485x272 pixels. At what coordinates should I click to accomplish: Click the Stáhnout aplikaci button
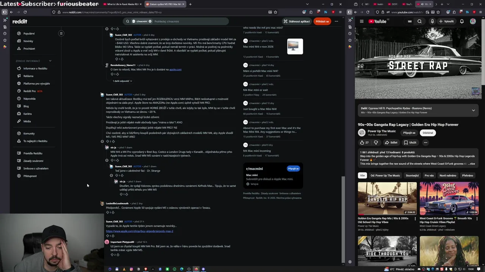pos(297,22)
